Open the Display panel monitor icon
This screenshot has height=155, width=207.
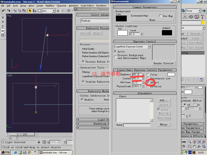(x=197, y=17)
